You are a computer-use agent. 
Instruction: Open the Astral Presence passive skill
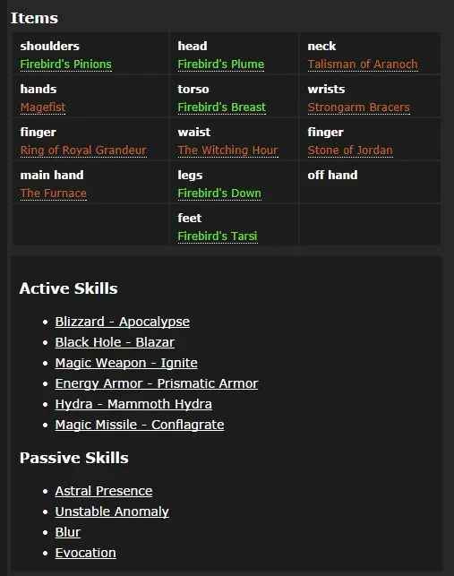[x=104, y=491]
